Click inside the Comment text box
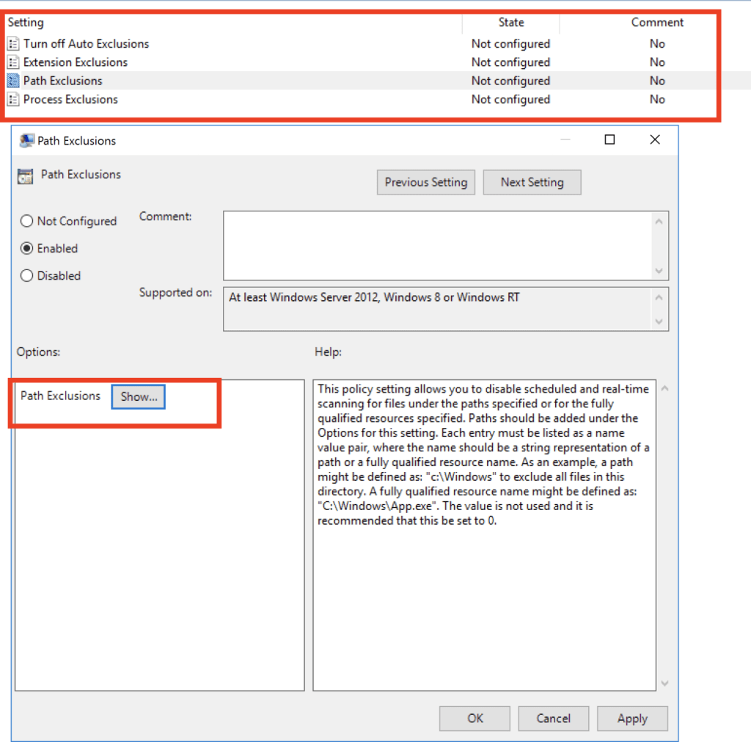This screenshot has width=751, height=742. pyautogui.click(x=436, y=245)
